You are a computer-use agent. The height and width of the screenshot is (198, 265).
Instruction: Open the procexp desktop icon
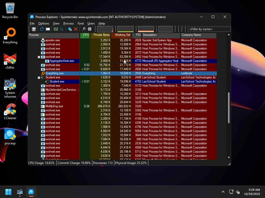pyautogui.click(x=10, y=137)
